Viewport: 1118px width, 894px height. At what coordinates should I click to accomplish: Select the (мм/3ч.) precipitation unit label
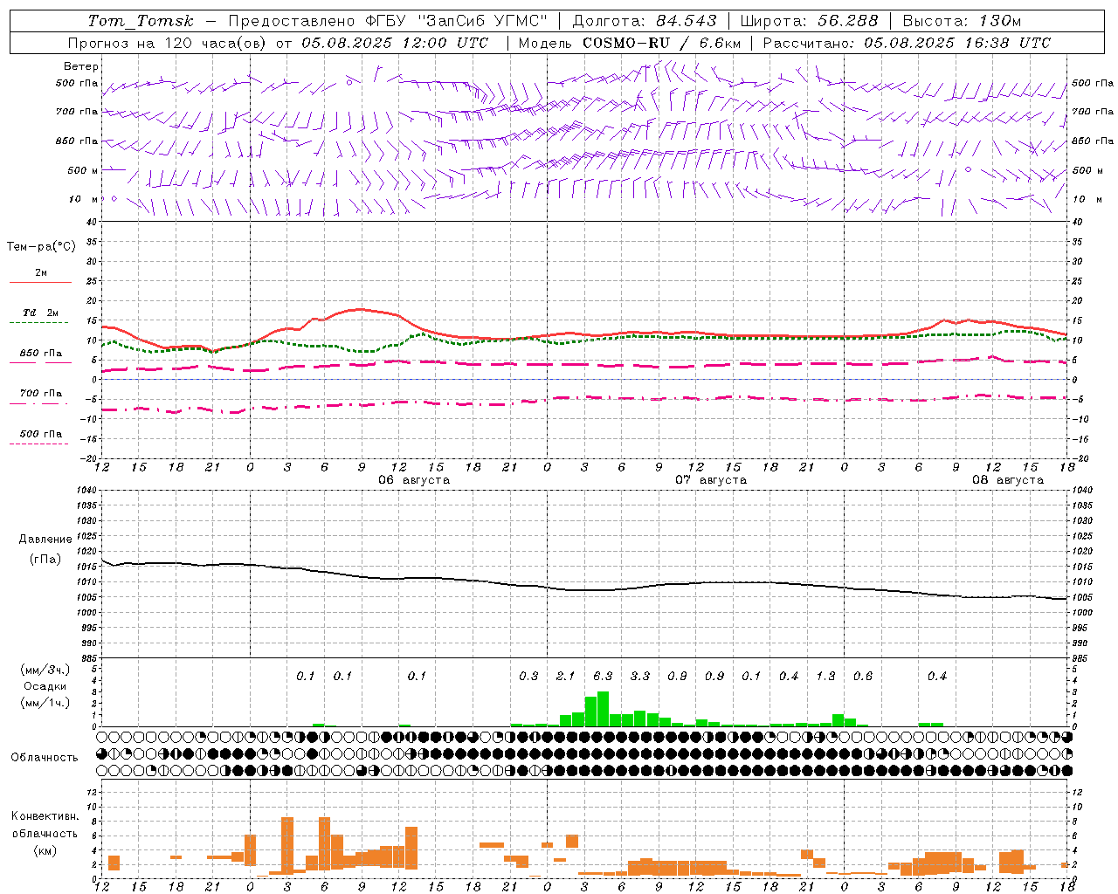pyautogui.click(x=45, y=670)
